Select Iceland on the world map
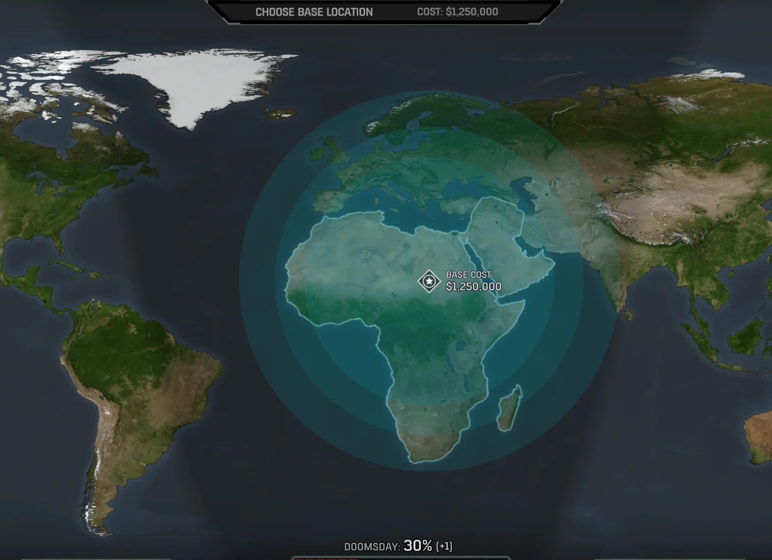Viewport: 772px width, 560px height. (281, 114)
